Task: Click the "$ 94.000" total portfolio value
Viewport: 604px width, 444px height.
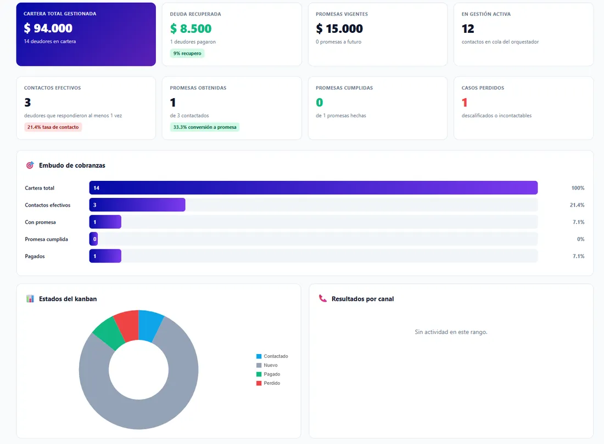Action: click(x=48, y=28)
